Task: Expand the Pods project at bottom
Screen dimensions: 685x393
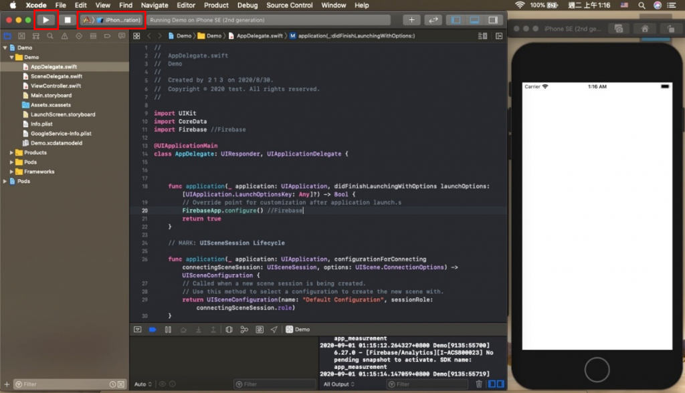Action: click(x=5, y=181)
